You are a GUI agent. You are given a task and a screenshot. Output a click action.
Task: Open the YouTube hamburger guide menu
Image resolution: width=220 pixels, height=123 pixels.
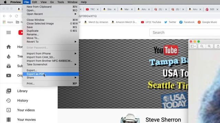coord(9,32)
